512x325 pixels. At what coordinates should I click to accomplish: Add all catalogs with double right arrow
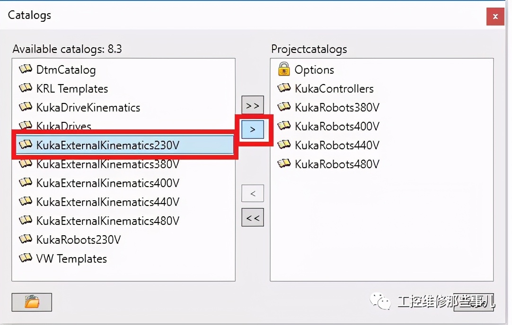pyautogui.click(x=252, y=105)
